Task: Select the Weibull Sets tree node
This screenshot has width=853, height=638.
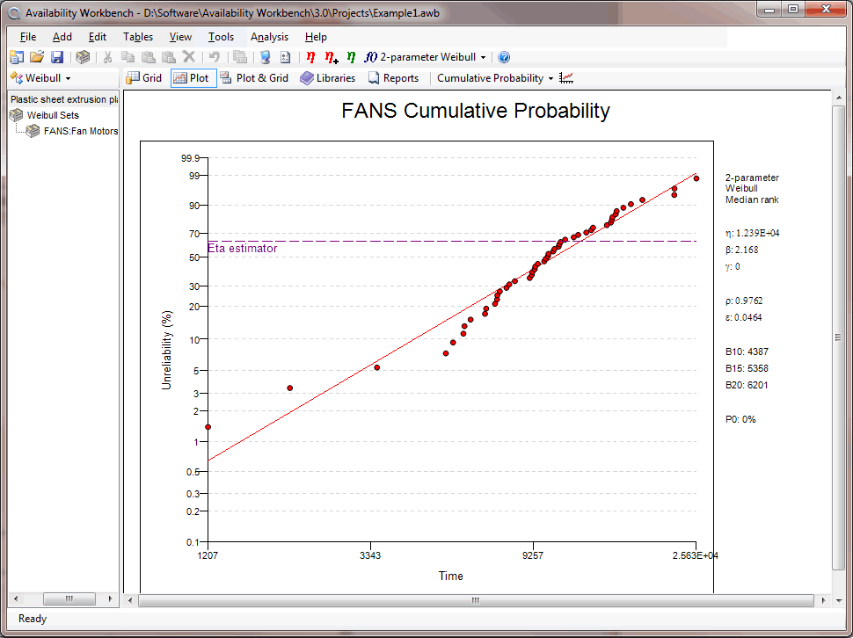Action: (52, 115)
